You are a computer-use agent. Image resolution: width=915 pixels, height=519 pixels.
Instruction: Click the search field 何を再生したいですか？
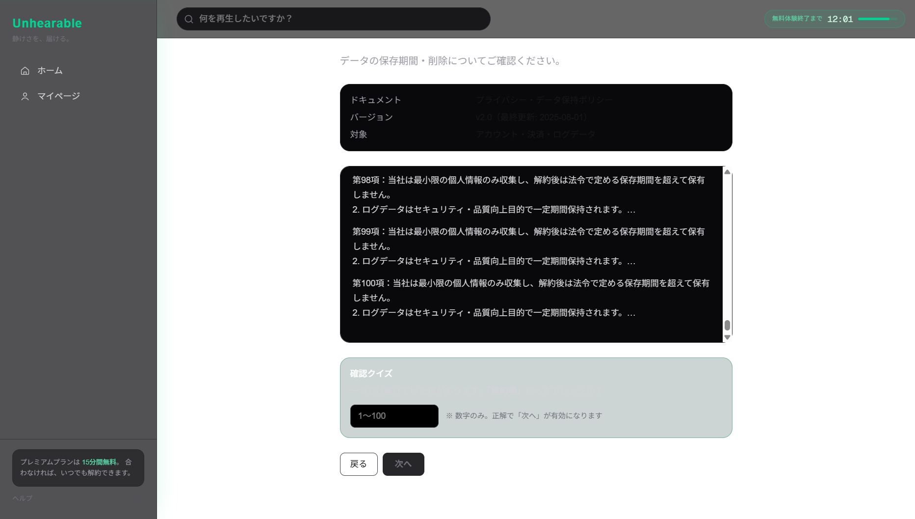click(x=334, y=19)
